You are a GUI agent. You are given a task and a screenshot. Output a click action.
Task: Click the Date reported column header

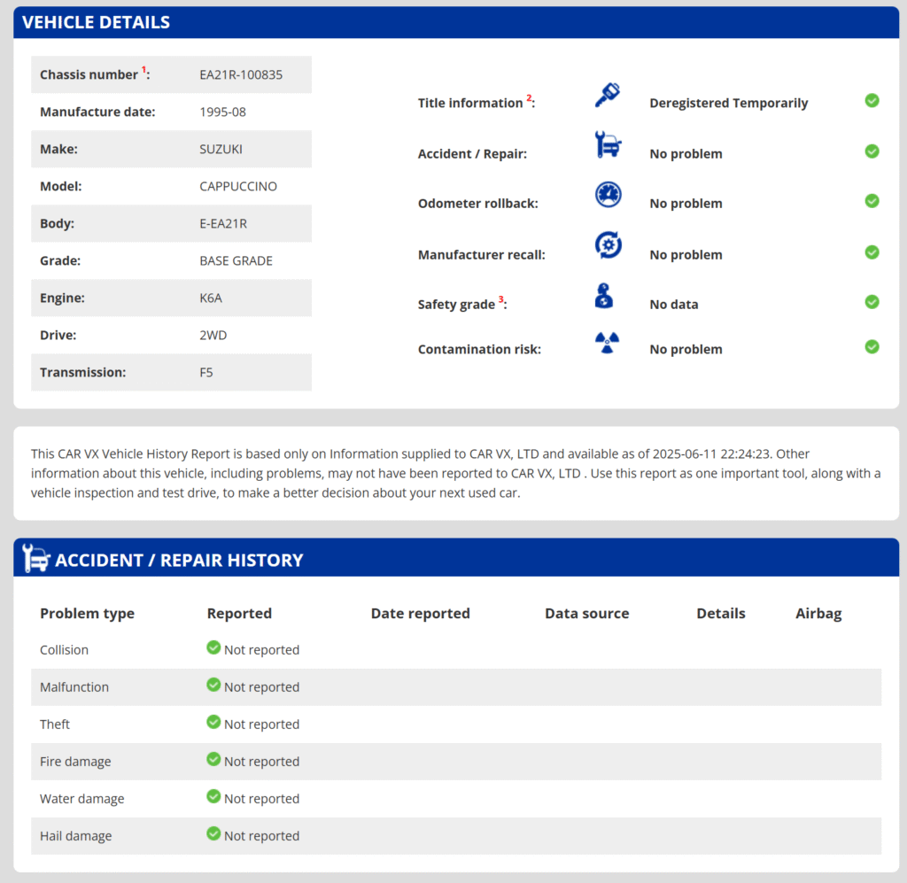point(420,614)
